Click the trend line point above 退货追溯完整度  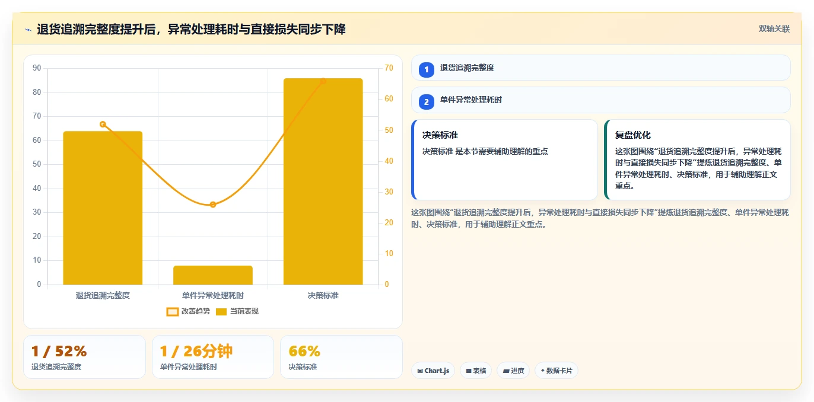click(x=103, y=125)
